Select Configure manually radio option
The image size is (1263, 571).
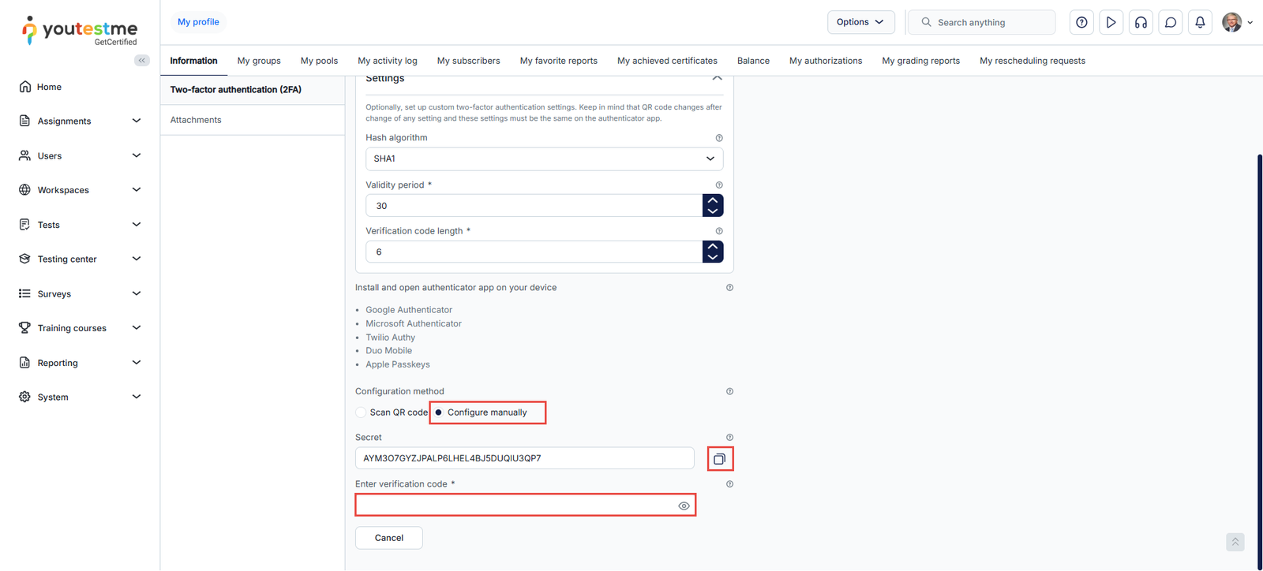(439, 412)
